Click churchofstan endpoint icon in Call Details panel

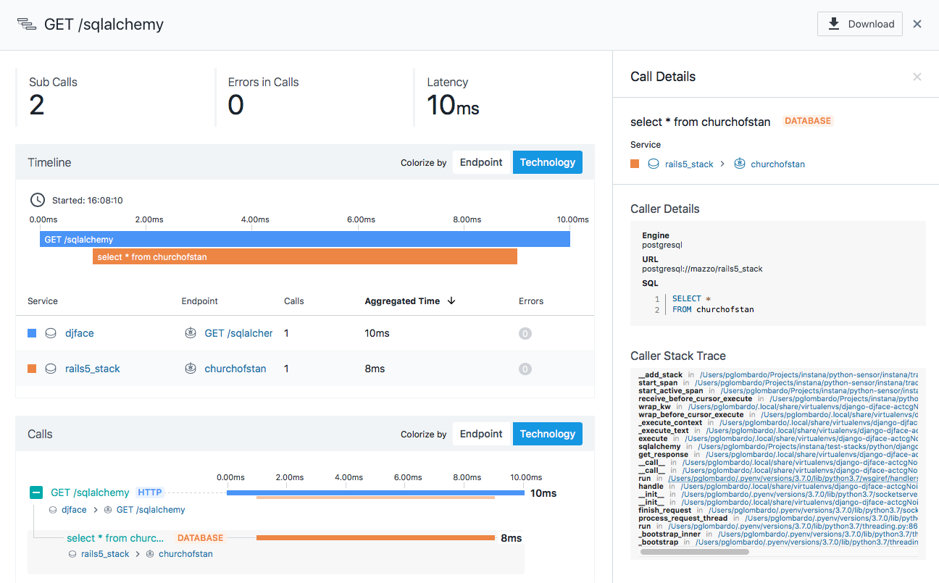740,164
